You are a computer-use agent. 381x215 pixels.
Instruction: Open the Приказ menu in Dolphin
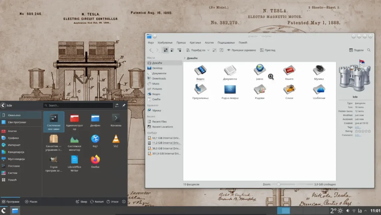coord(181,42)
